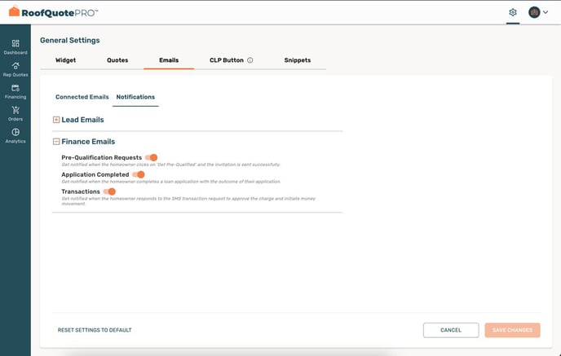561x356 pixels.
Task: Toggle Application Completed notifications off
Action: tap(139, 174)
